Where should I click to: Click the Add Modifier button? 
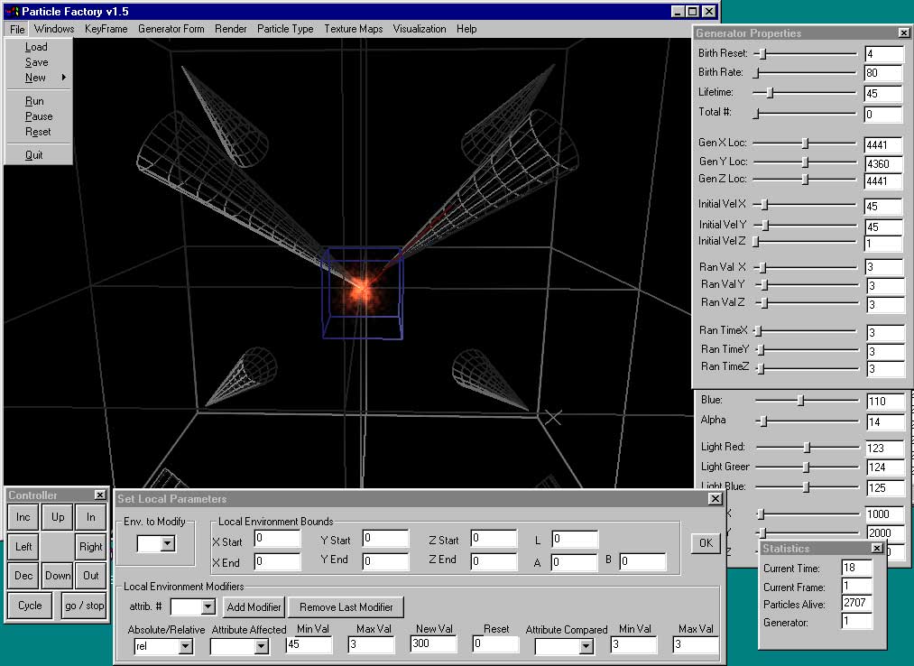pos(254,607)
